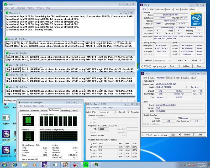Click the Close button in upper CPU-Z
The height and width of the screenshot is (168, 210).
(199, 66)
